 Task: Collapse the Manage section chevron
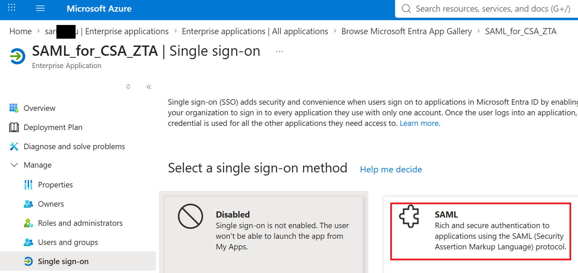14,165
